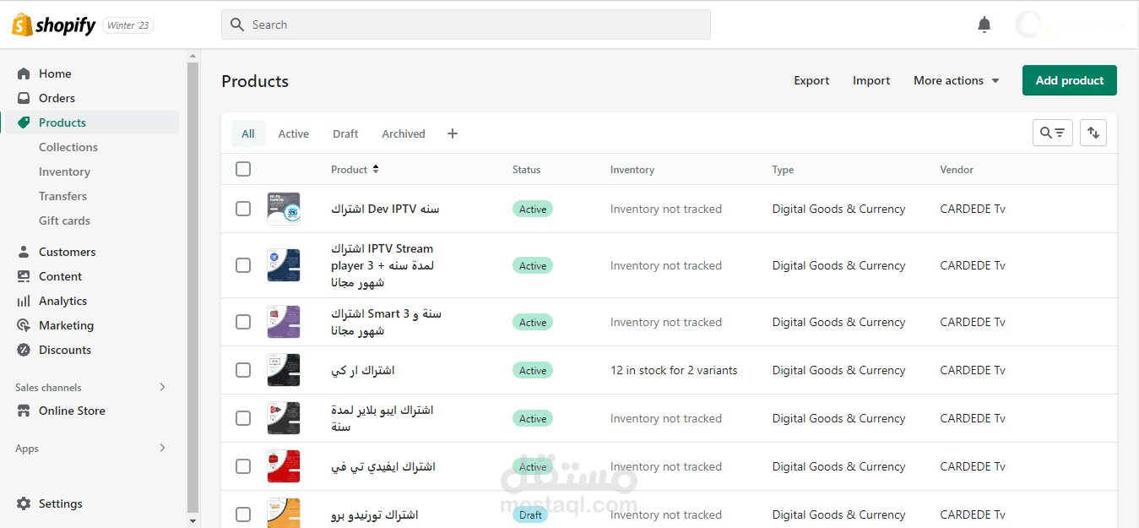Click the Add product button

[x=1069, y=79]
